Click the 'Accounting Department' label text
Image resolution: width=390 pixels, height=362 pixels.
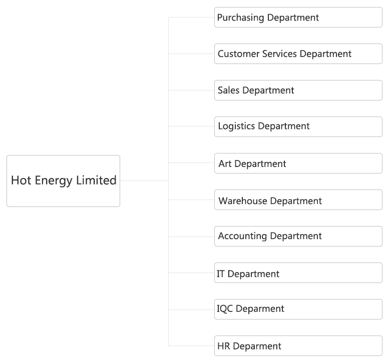[x=270, y=236]
